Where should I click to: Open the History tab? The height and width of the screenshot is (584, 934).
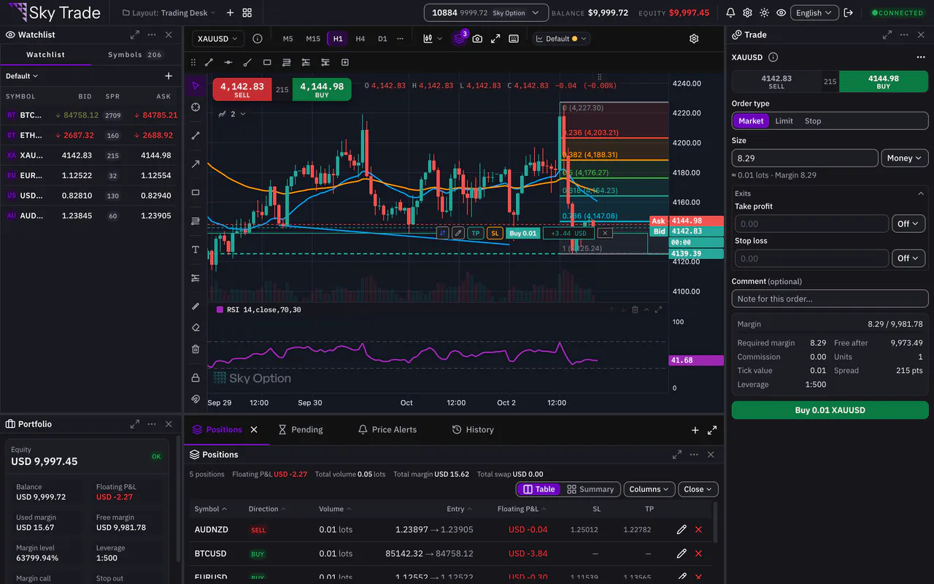click(x=473, y=429)
